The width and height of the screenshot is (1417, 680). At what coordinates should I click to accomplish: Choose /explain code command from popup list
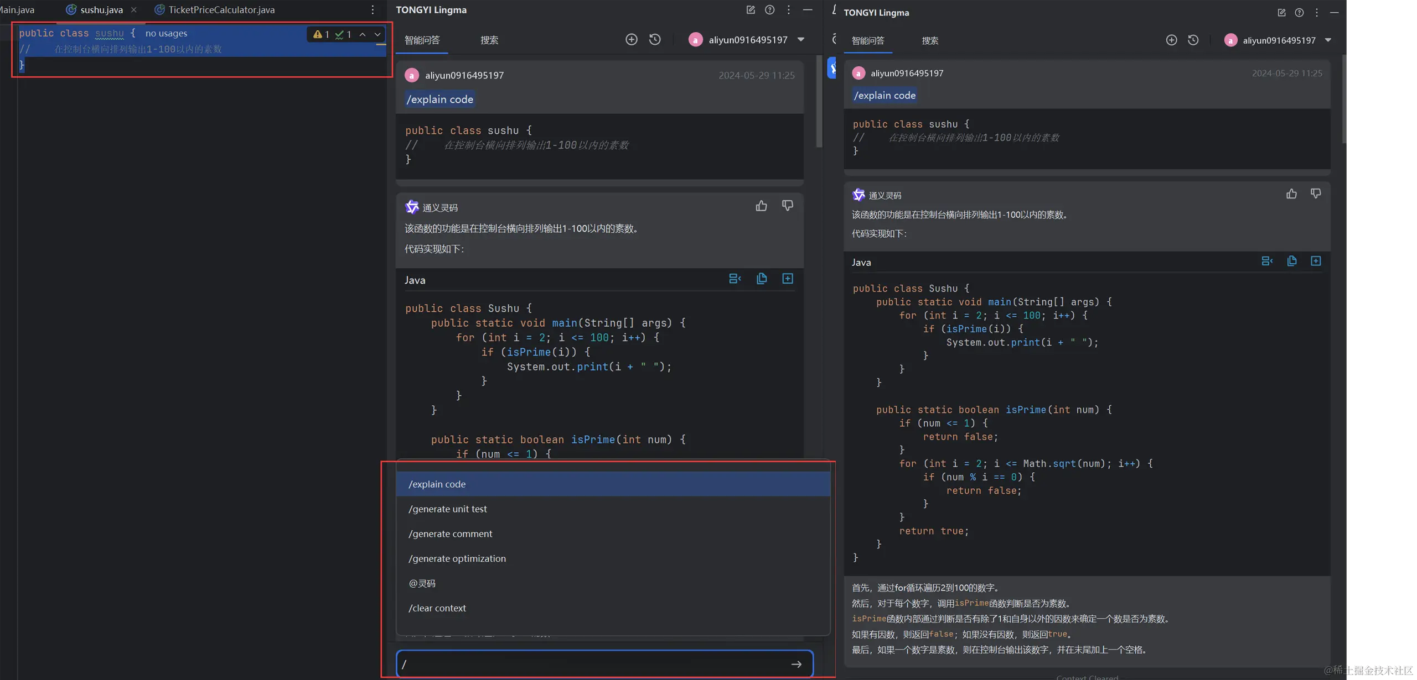(613, 484)
